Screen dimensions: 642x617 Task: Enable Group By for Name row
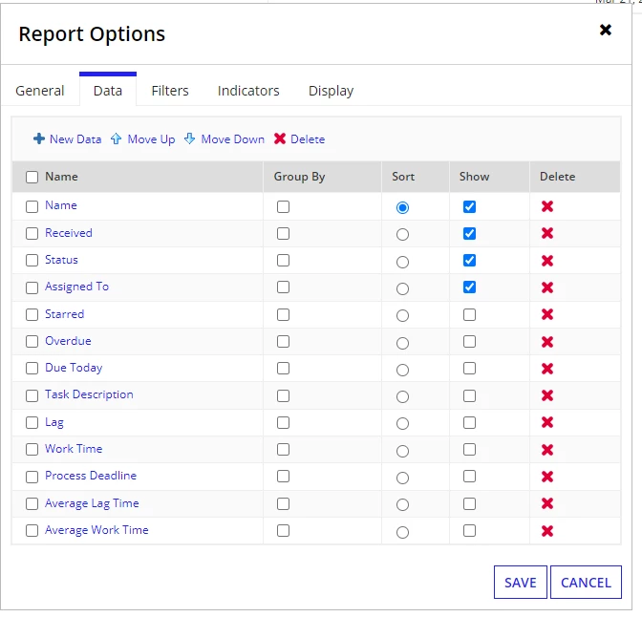coord(283,206)
